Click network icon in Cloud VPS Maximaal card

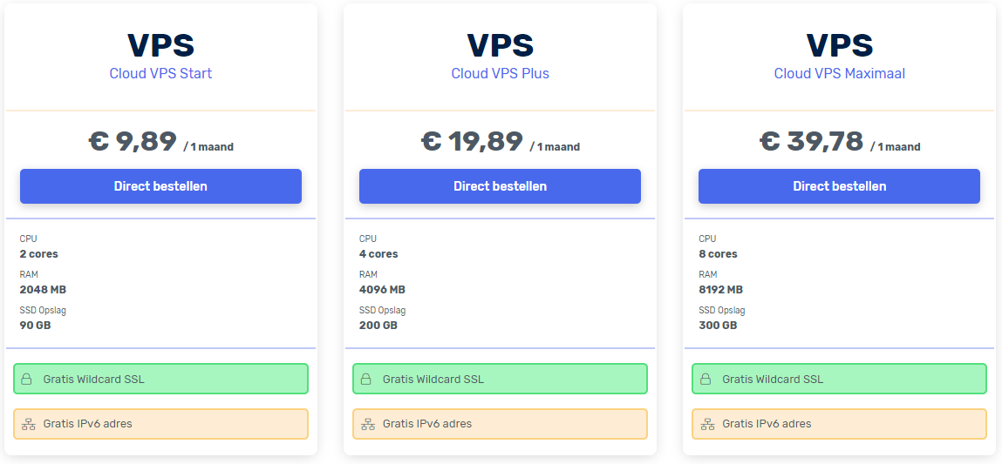pyautogui.click(x=706, y=424)
